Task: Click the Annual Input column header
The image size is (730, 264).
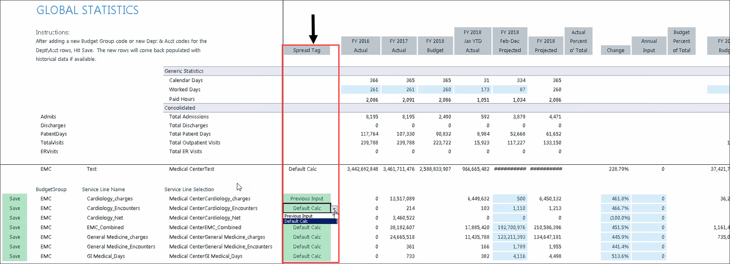Action: click(648, 46)
